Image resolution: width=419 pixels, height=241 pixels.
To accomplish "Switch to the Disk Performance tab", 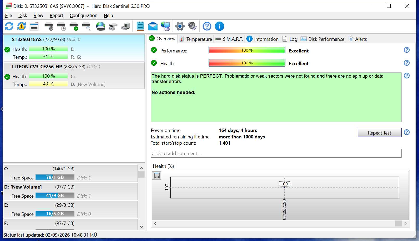I will pos(322,39).
